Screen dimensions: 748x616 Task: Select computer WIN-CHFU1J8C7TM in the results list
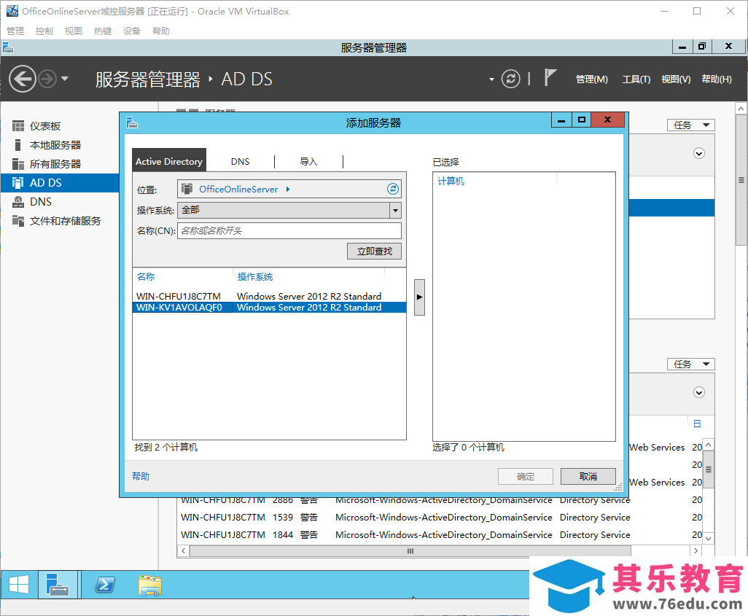269,296
